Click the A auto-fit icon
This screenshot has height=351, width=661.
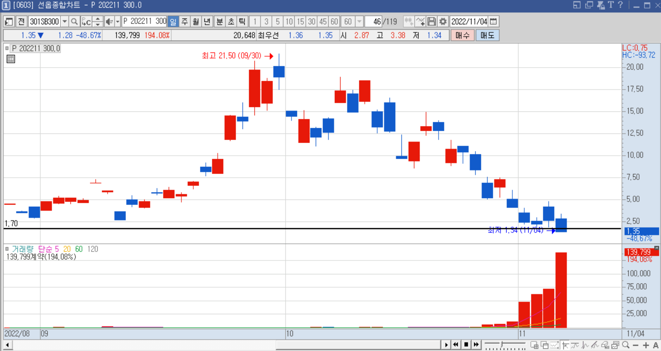click(x=656, y=345)
